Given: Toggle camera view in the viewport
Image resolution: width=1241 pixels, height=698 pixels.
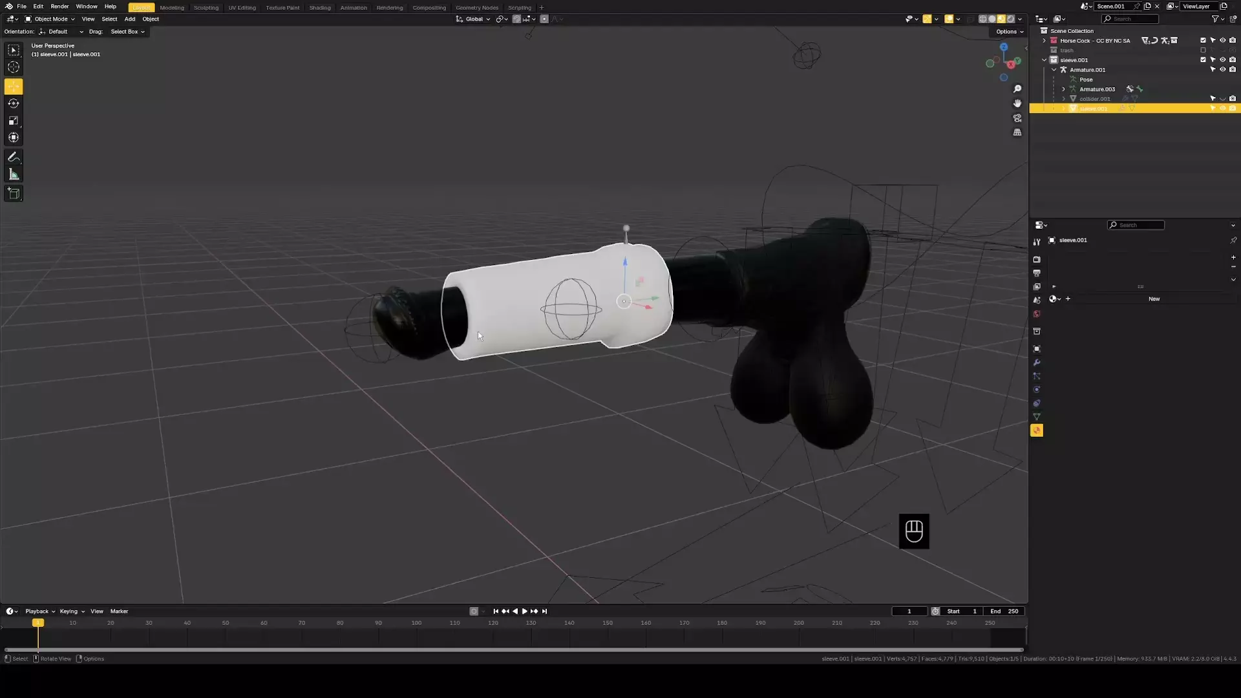Looking at the screenshot, I should (1017, 118).
